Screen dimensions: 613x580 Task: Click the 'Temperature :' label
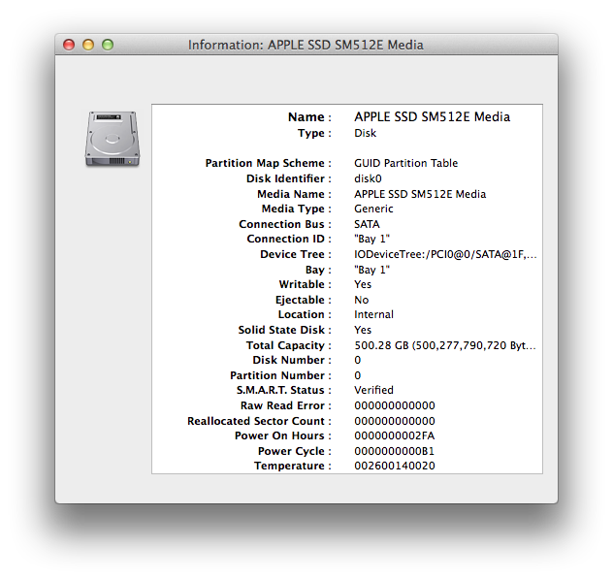293,467
